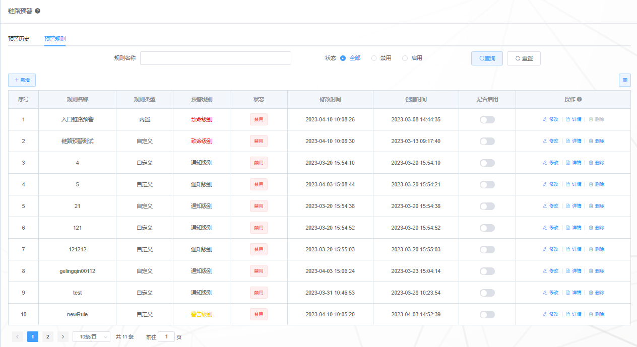Click the edit pencil icon for 121212
This screenshot has height=347, width=637.
pyautogui.click(x=545, y=249)
